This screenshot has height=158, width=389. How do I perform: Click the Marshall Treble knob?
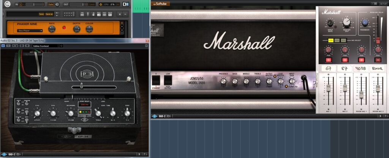[x=258, y=81]
